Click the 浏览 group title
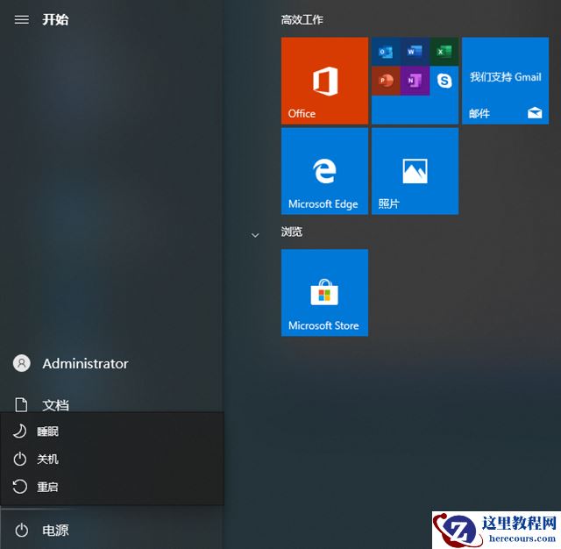561x549 pixels. (292, 232)
